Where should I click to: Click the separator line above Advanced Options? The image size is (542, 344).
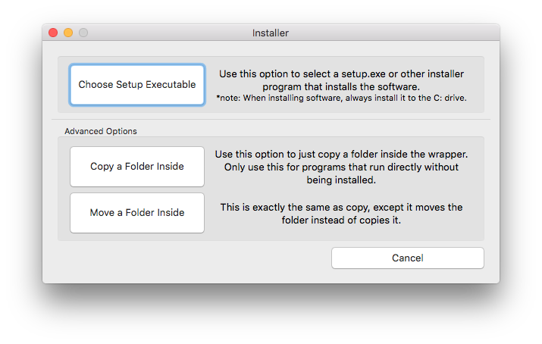tap(271, 120)
